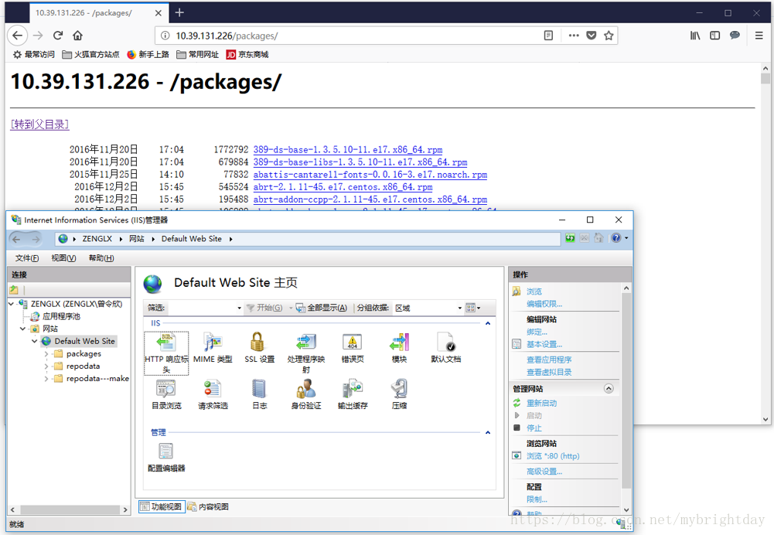Expand the repodata folder node
Viewport: 774px width, 535px height.
(46, 366)
